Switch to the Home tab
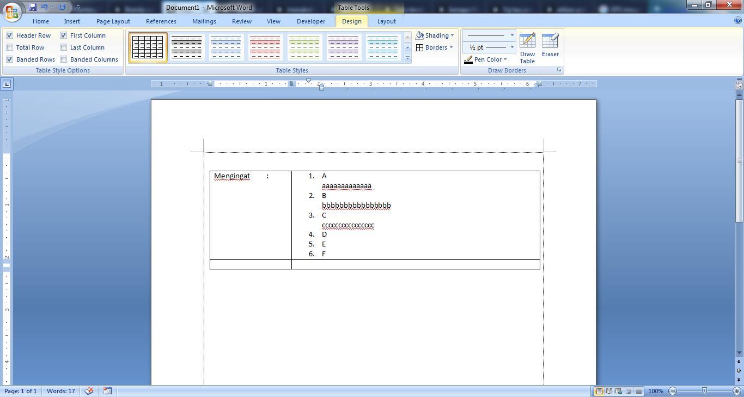The image size is (744, 397). [41, 21]
